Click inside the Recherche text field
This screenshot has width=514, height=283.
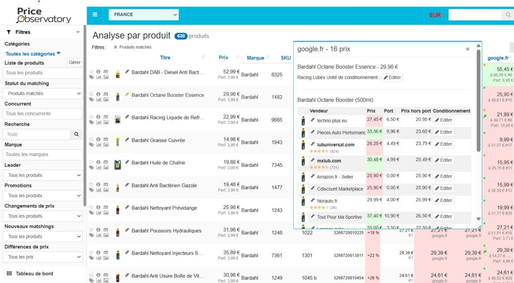coord(36,134)
